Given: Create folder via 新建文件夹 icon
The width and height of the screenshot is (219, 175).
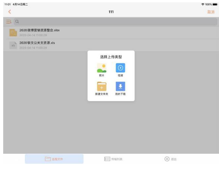Looking at the screenshot, I should coord(102,87).
